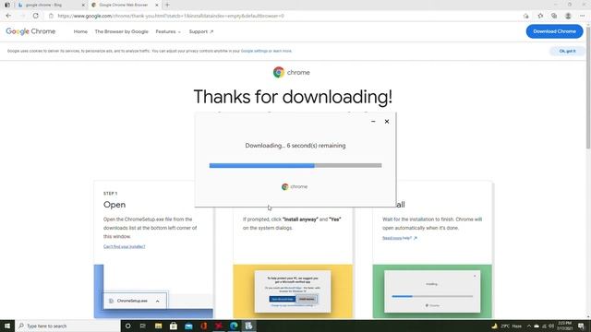Close the Chrome installer dialog
Image resolution: width=591 pixels, height=332 pixels.
click(x=387, y=122)
